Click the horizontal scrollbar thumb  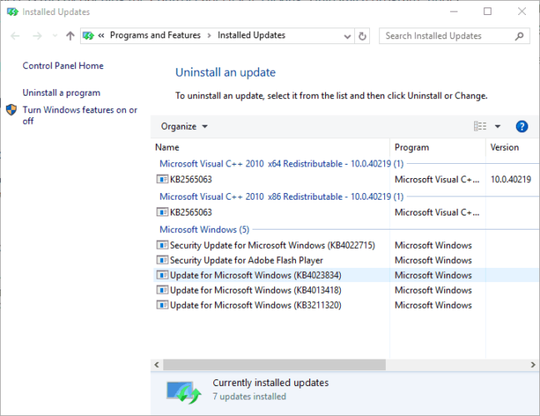(274, 364)
